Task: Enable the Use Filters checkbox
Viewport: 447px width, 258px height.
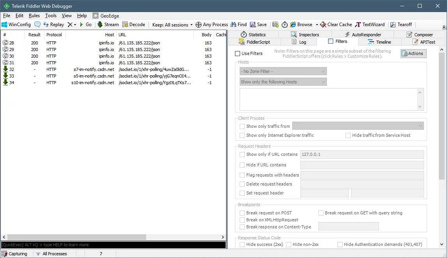Action: [237, 54]
